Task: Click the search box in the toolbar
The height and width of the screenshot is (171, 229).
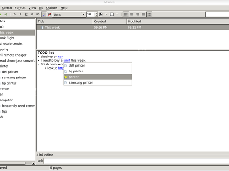Action: 217,14
